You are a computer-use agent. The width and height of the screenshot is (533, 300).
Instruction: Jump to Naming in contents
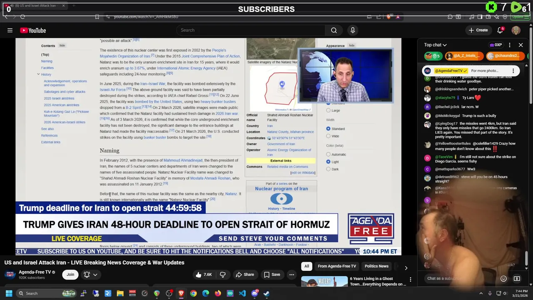click(x=47, y=61)
